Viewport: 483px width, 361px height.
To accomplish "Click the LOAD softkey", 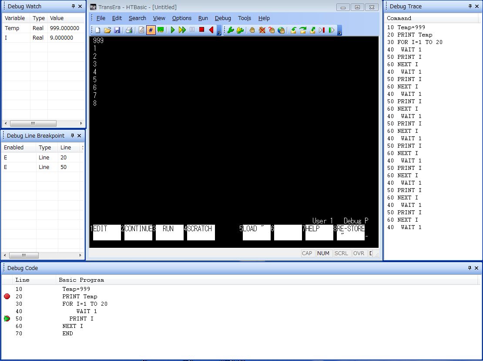I will click(x=257, y=233).
